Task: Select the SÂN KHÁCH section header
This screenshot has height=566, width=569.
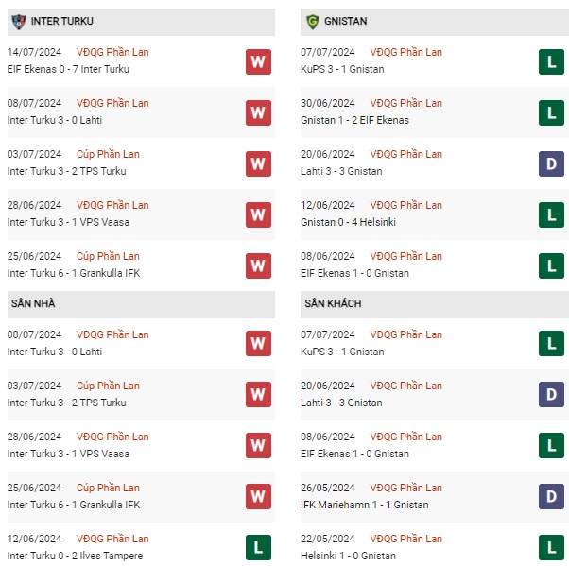Action: click(x=435, y=304)
